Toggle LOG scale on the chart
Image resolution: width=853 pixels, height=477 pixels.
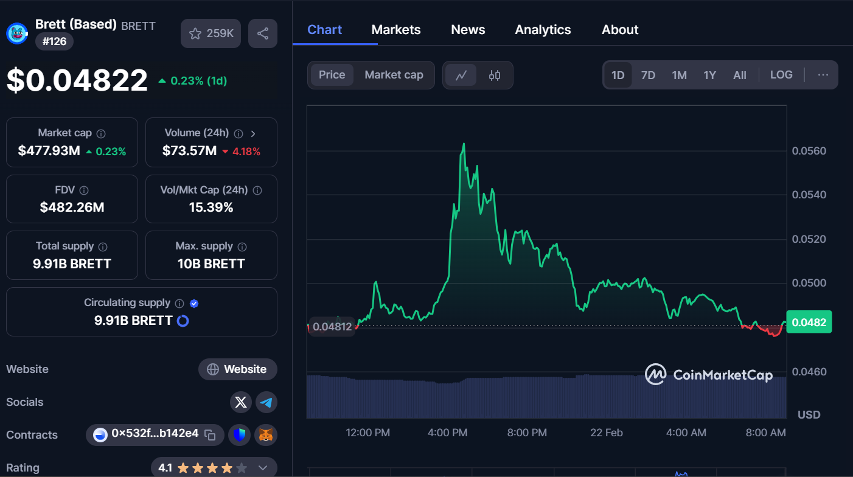(781, 75)
